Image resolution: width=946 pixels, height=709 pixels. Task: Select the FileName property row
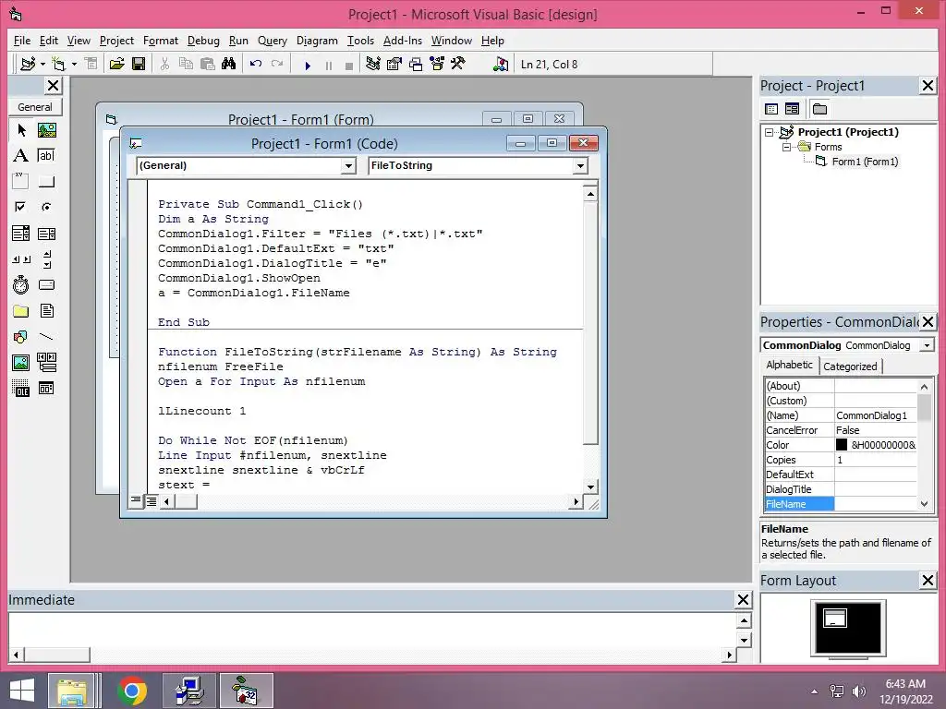pyautogui.click(x=841, y=504)
